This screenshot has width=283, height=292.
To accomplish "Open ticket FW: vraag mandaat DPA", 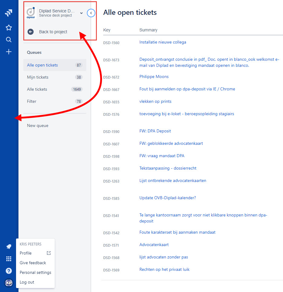I will coord(162,156).
